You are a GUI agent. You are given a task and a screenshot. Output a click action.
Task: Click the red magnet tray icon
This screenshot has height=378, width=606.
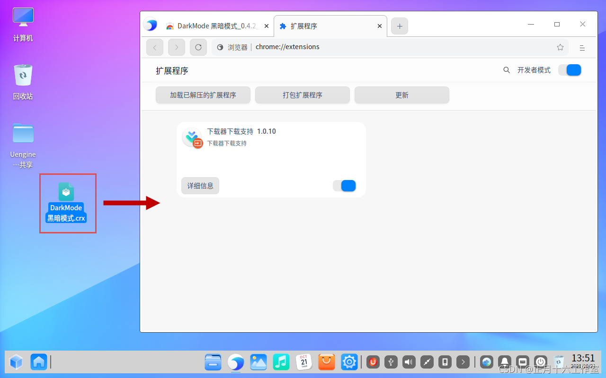click(373, 362)
